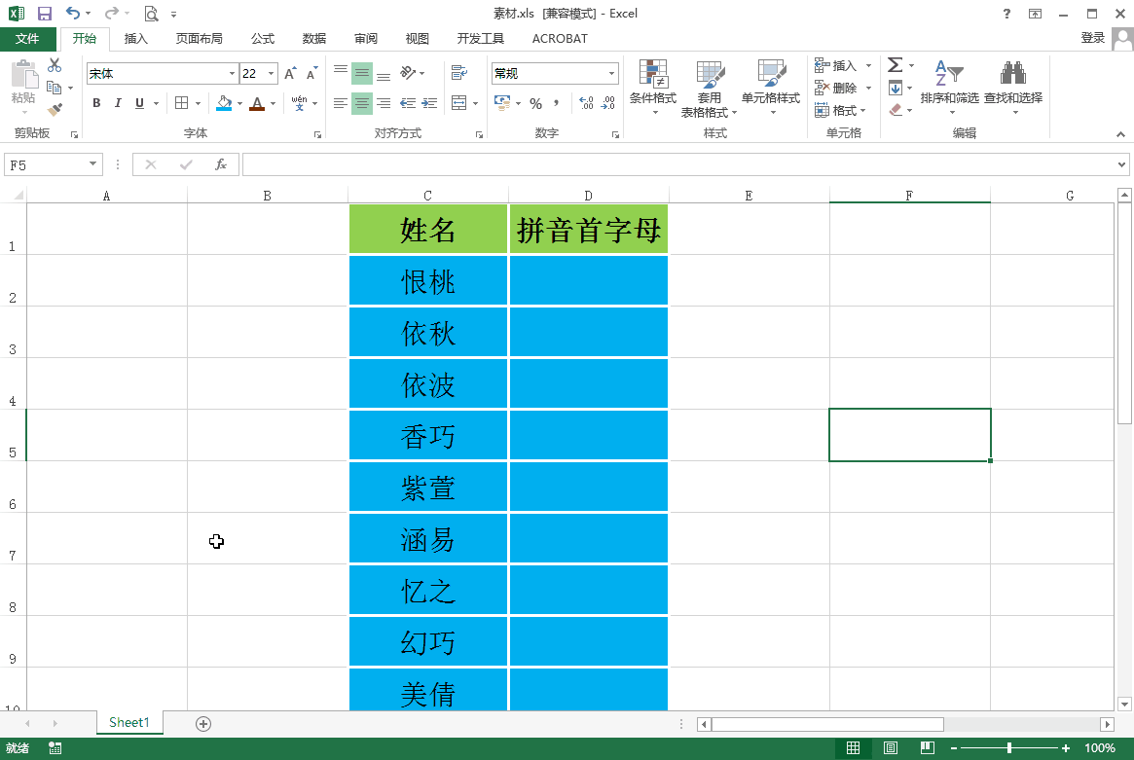This screenshot has height=760, width=1134.
Task: Apply accounting number format
Action: [x=502, y=103]
